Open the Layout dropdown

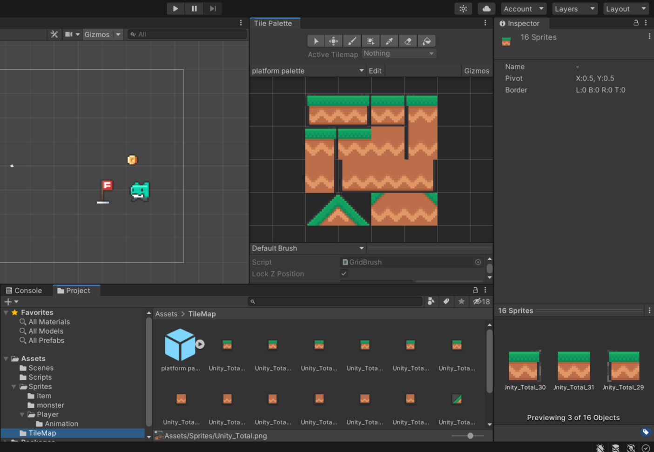point(626,9)
